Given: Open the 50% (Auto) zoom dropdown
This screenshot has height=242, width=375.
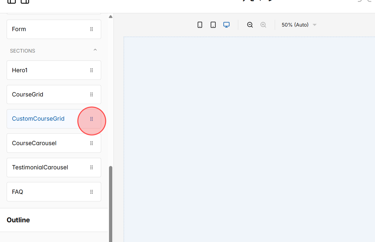Looking at the screenshot, I should click(298, 25).
